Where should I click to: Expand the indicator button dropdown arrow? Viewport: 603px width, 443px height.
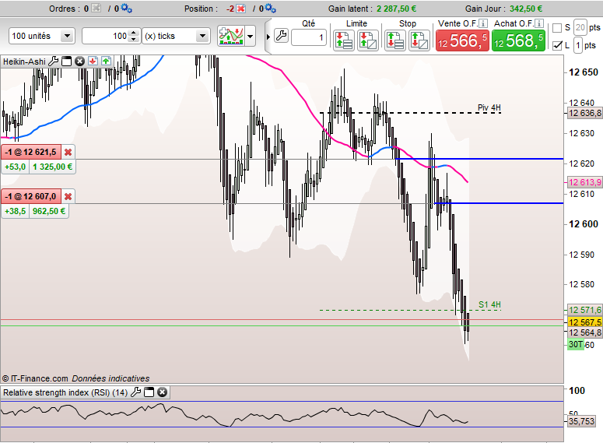(251, 37)
